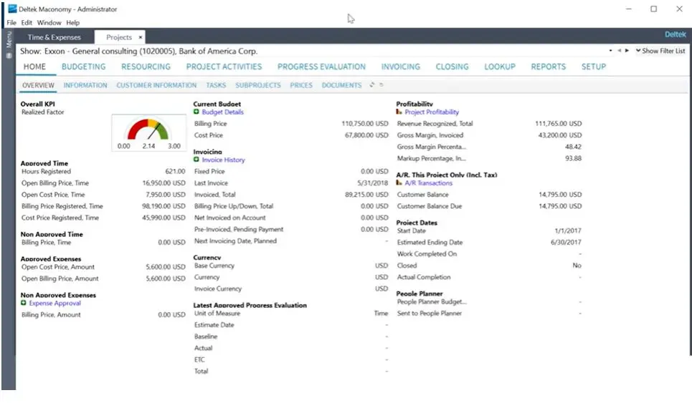Click the Invoice History green icon

click(x=197, y=160)
